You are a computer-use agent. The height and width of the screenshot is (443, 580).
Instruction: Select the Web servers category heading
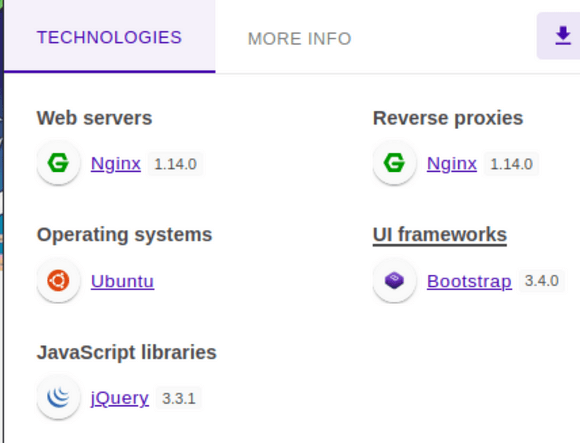(x=94, y=118)
